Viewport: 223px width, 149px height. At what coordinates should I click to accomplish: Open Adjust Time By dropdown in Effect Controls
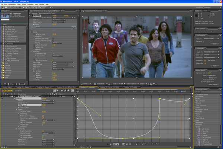coord(59,22)
